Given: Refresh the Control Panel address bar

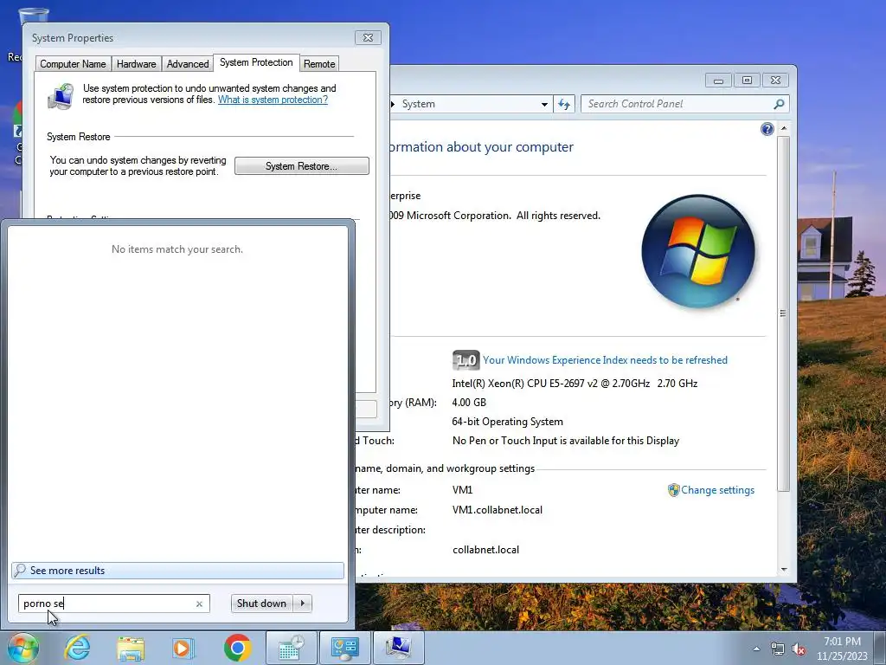Looking at the screenshot, I should pyautogui.click(x=564, y=104).
